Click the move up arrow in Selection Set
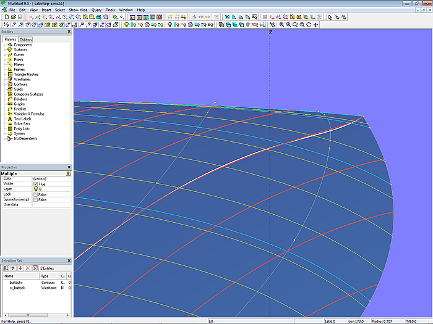433x324 pixels. tap(12, 268)
